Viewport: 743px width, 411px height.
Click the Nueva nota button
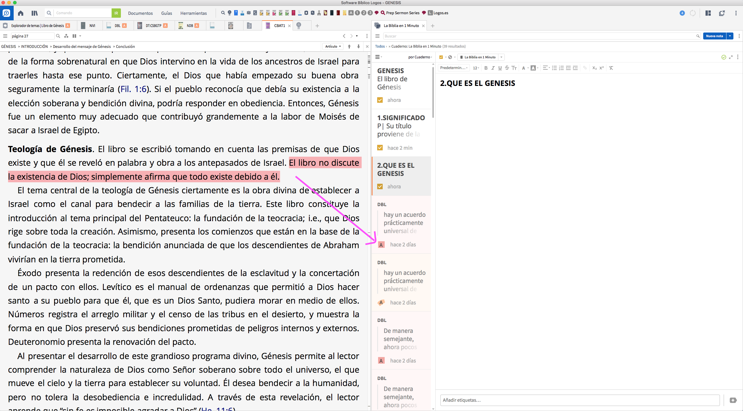point(714,36)
